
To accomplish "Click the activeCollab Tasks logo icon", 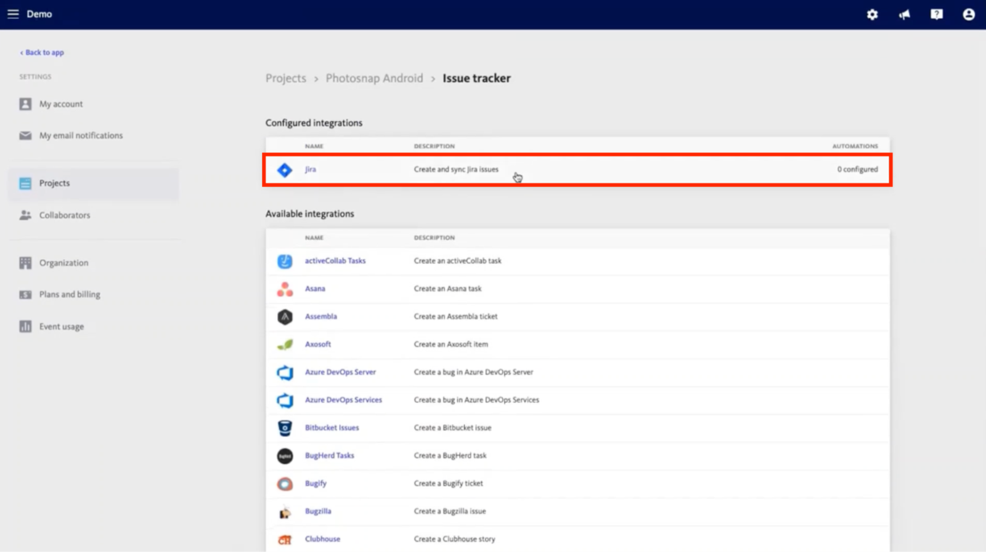I will tap(285, 261).
